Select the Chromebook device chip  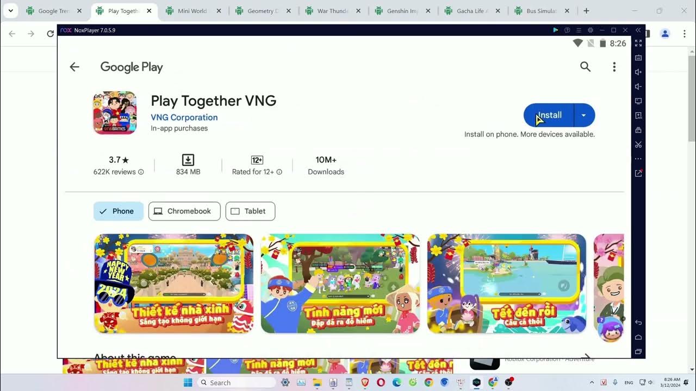184,211
